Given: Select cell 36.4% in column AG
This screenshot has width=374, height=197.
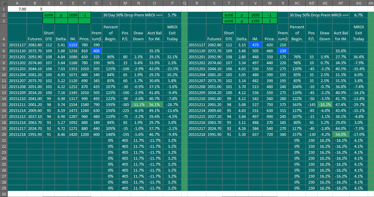Looking at the screenshot, I should (x=359, y=57).
